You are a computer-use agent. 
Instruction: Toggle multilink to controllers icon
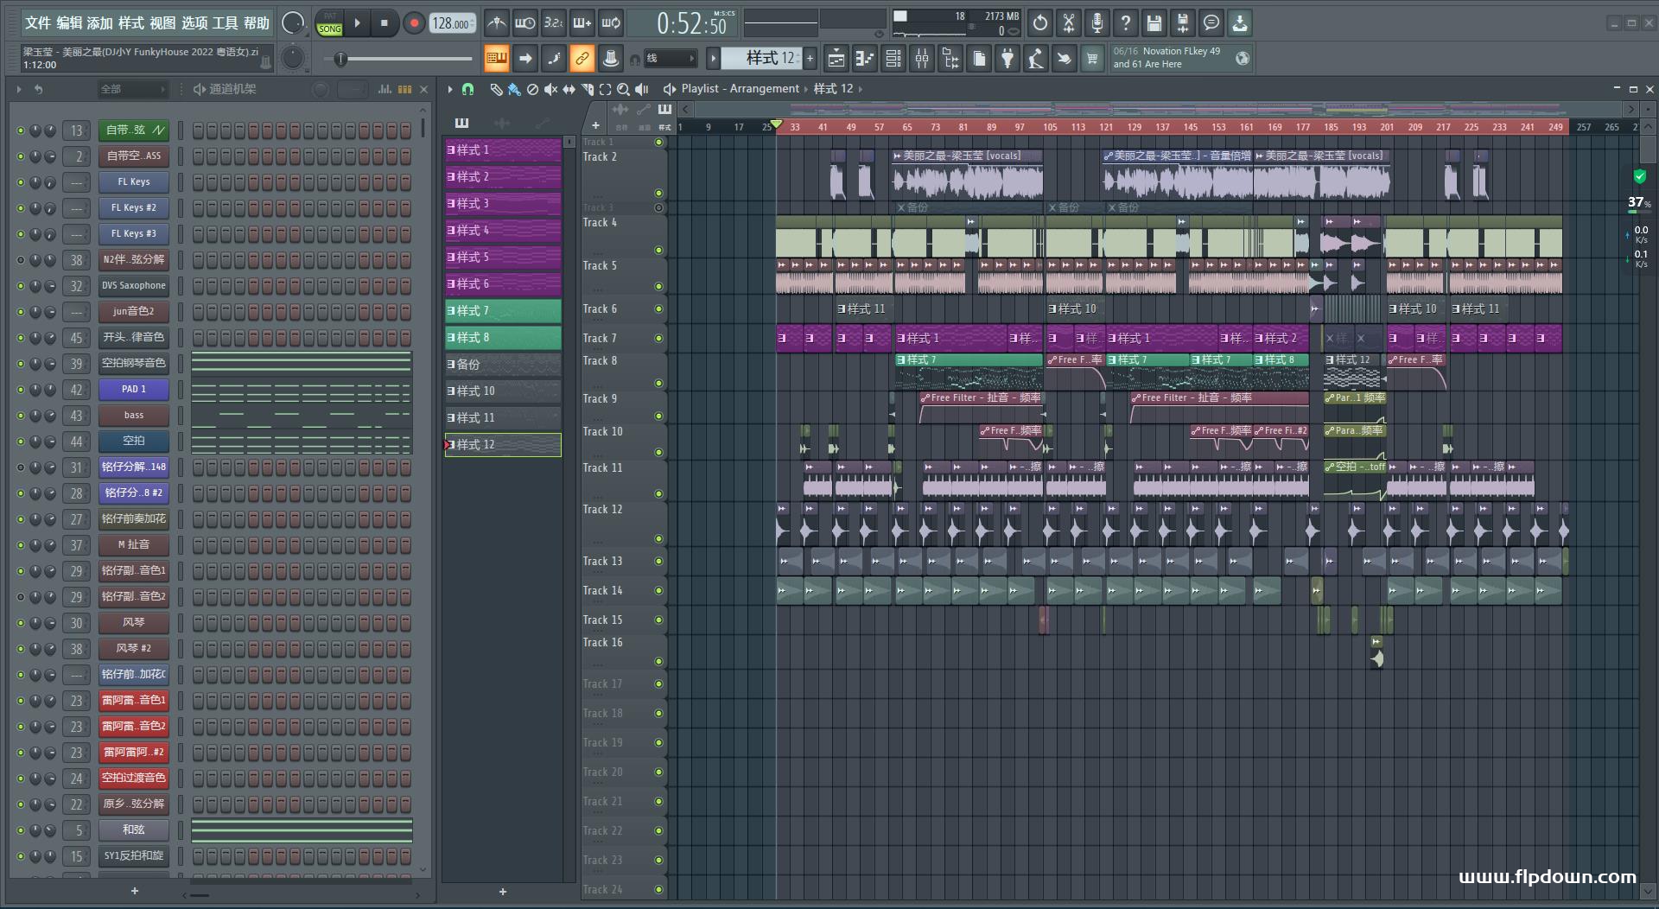pyautogui.click(x=582, y=59)
